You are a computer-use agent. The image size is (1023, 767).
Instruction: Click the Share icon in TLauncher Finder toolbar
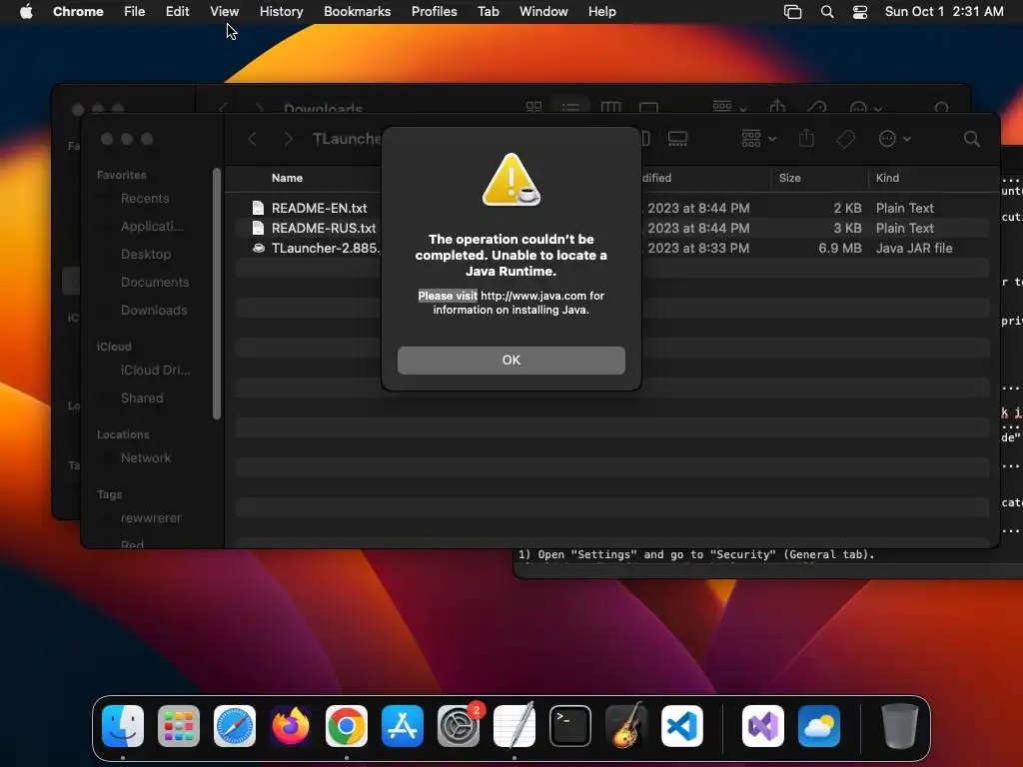click(x=806, y=138)
